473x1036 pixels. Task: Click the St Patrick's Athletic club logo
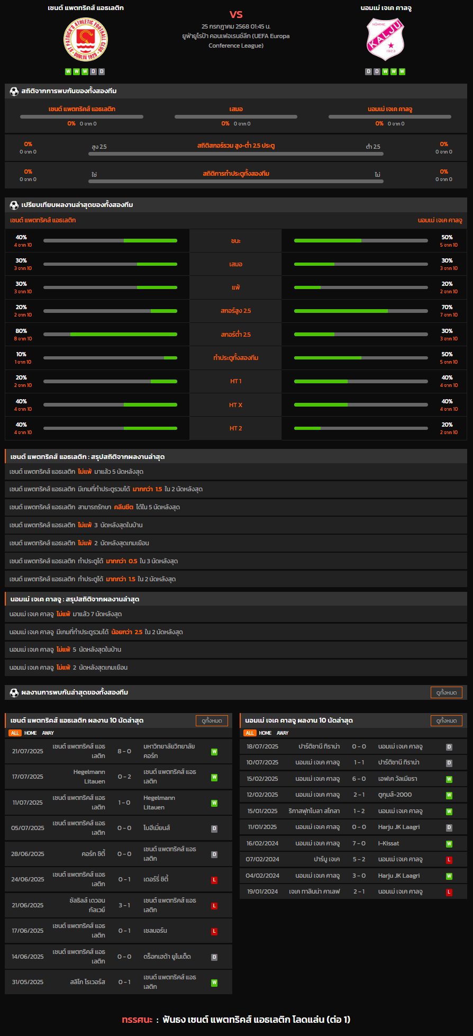point(86,40)
